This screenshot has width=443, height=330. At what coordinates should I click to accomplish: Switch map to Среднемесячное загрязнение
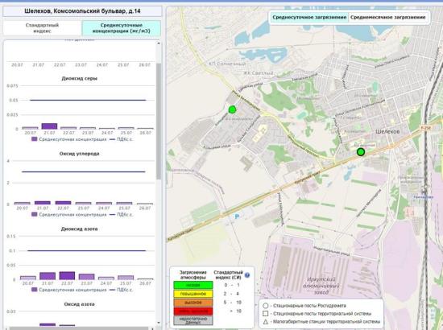pyautogui.click(x=388, y=17)
